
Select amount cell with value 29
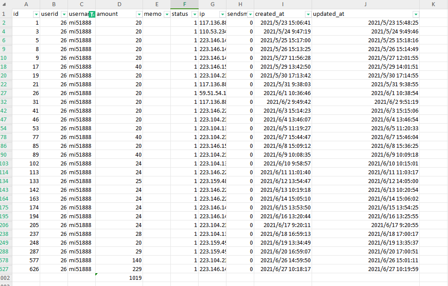[119, 252]
